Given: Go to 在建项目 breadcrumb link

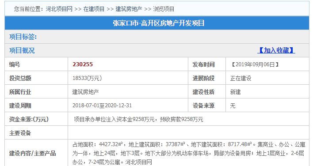Looking at the screenshot, I should pos(94,9).
